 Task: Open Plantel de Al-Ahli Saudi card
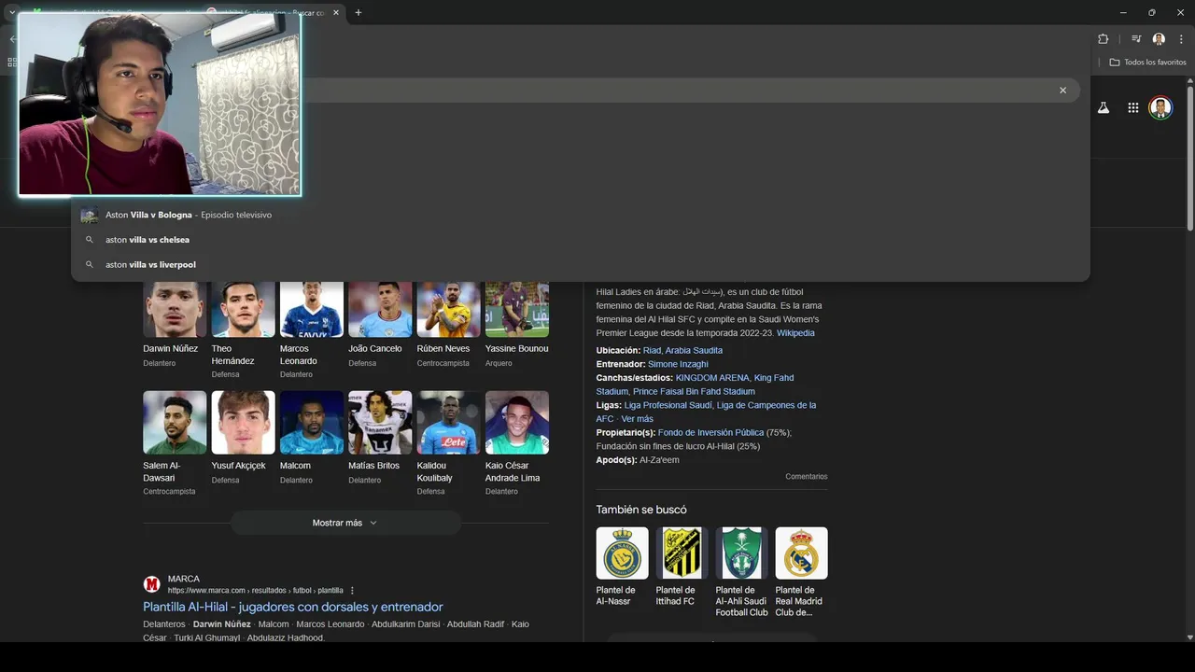coord(741,572)
